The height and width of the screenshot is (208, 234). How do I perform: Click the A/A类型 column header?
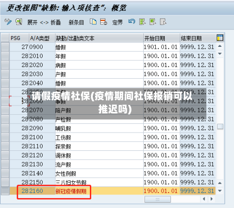(x=42, y=38)
